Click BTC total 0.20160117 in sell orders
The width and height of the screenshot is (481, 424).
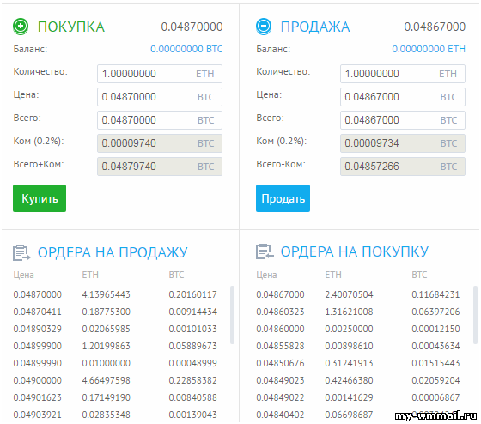193,294
